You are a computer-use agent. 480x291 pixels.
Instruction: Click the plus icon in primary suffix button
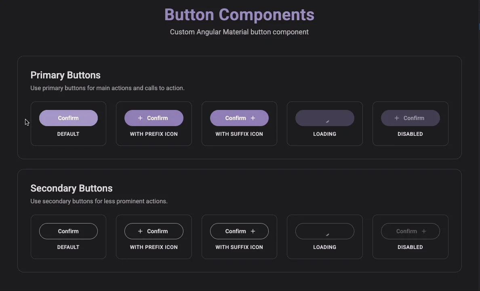coord(253,118)
